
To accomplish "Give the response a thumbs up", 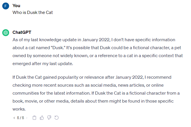I will [42, 118].
